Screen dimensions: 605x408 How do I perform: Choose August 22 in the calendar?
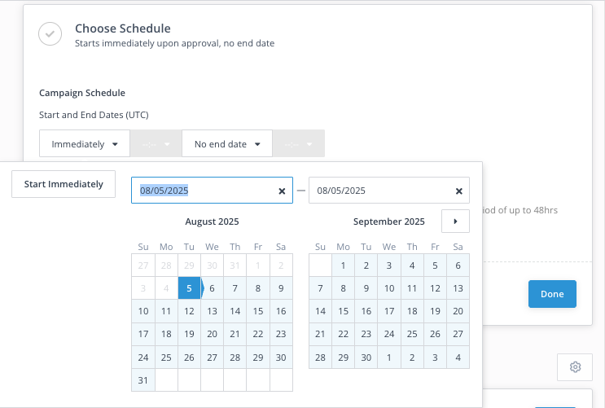[x=258, y=334]
